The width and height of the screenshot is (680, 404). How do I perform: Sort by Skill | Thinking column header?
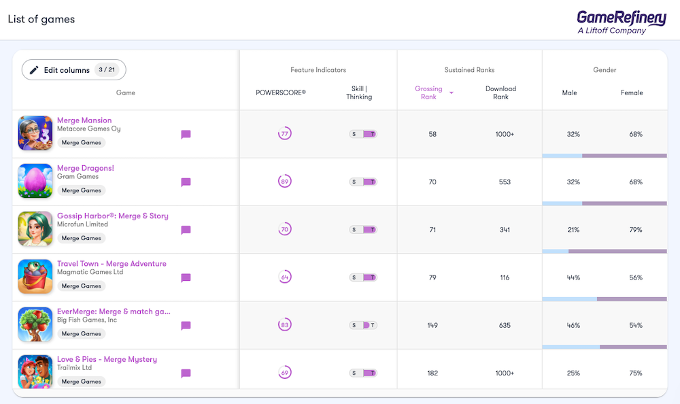coord(359,92)
